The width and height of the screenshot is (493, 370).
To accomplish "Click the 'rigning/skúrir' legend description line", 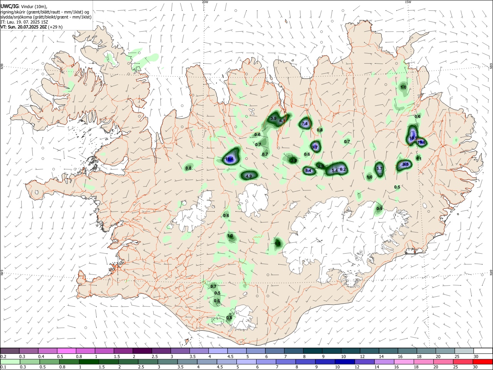I will click(x=45, y=12).
